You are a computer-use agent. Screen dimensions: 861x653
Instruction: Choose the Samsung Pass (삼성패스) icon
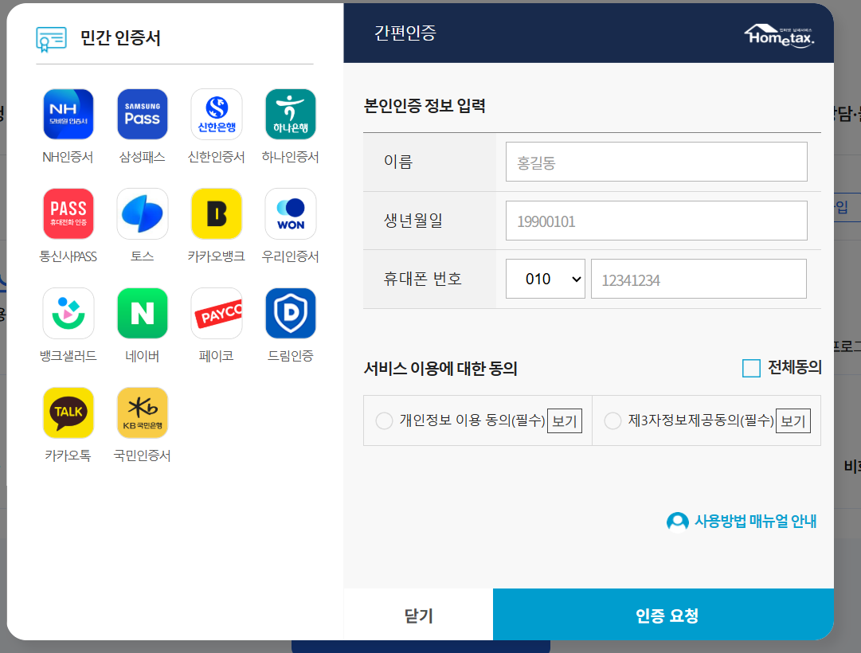(x=143, y=114)
